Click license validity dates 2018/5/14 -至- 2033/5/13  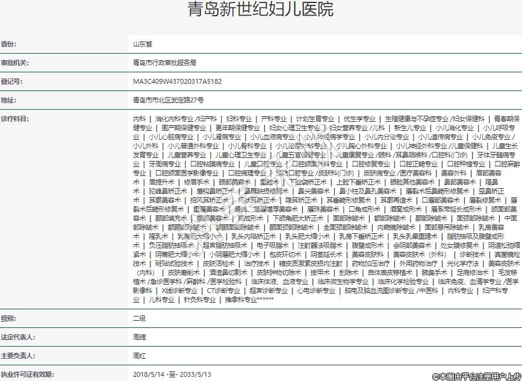tap(172, 374)
